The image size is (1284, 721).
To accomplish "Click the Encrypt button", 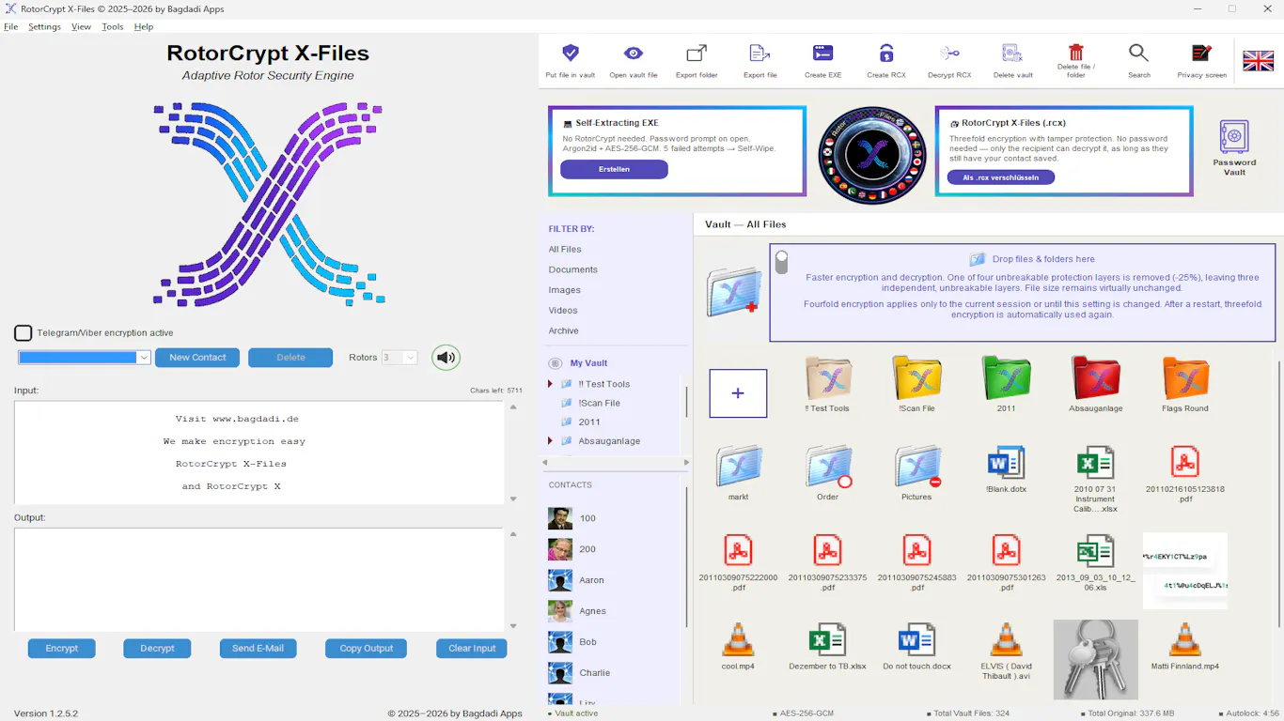I will [x=62, y=649].
